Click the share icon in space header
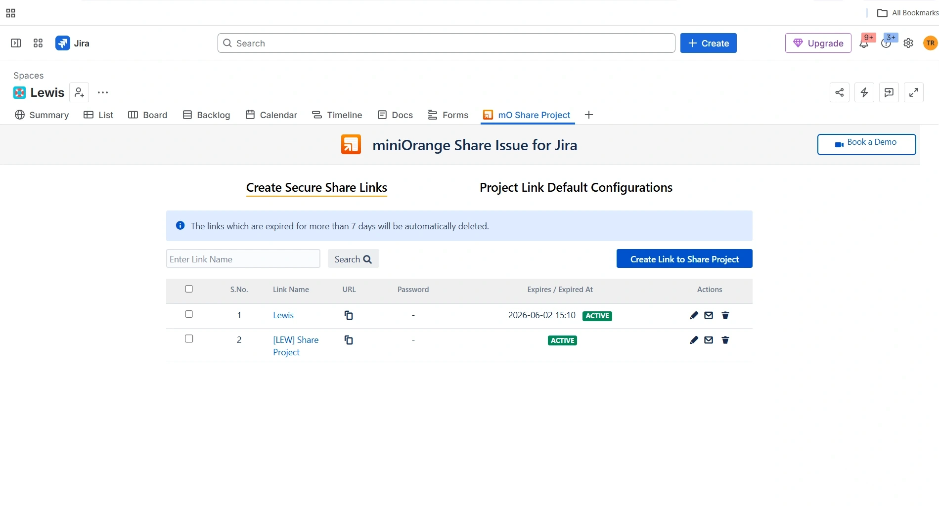The image size is (939, 506). pyautogui.click(x=840, y=92)
